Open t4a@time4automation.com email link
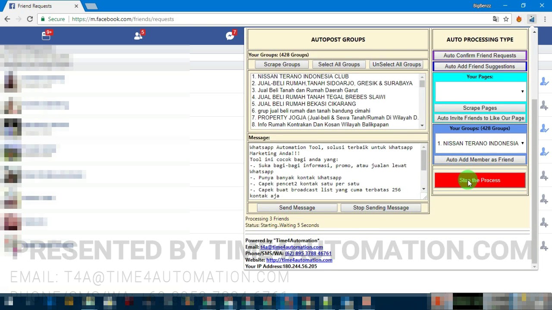 click(x=292, y=247)
